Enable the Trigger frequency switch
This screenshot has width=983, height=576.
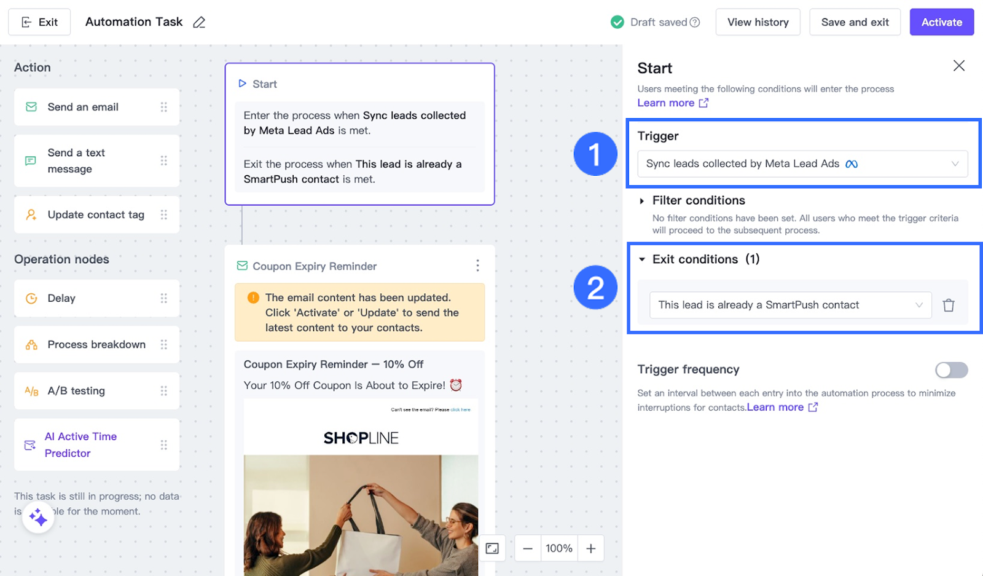click(x=951, y=369)
